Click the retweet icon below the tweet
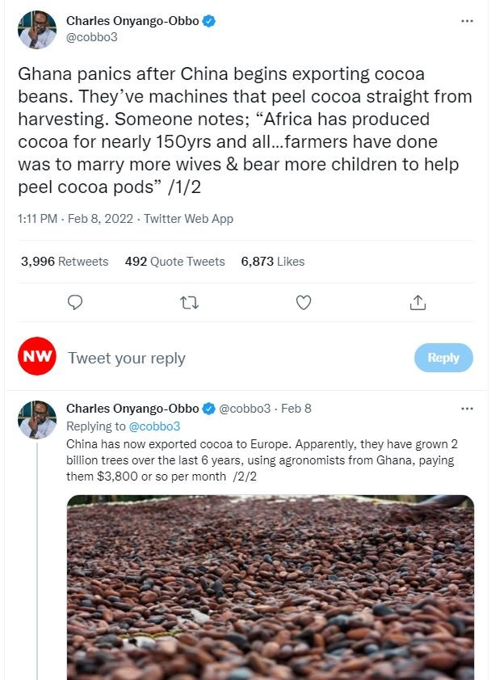This screenshot has width=504, height=680. (189, 302)
